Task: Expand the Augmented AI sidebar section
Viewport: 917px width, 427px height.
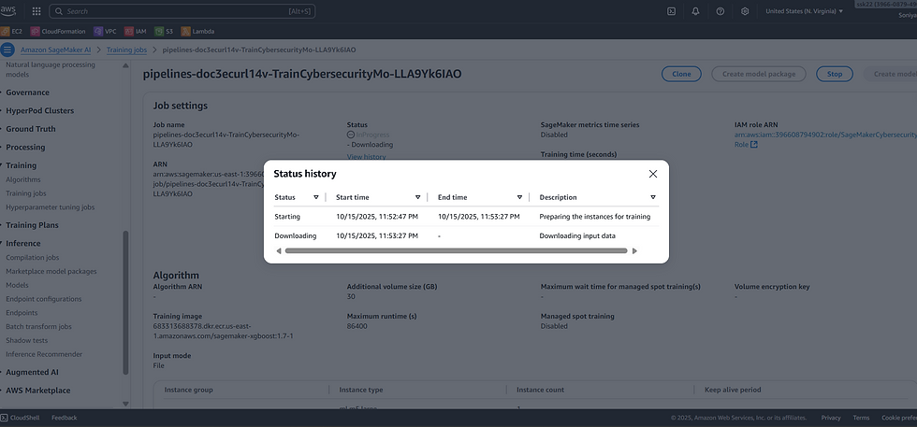Action: coord(32,372)
